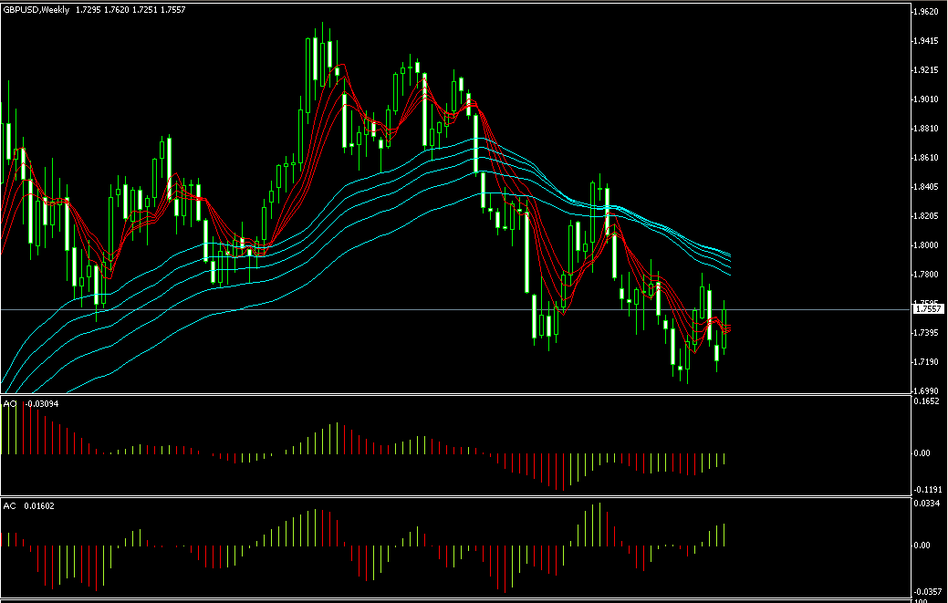This screenshot has width=948, height=603.
Task: Select the current price tag 1.7557
Action: tap(928, 310)
